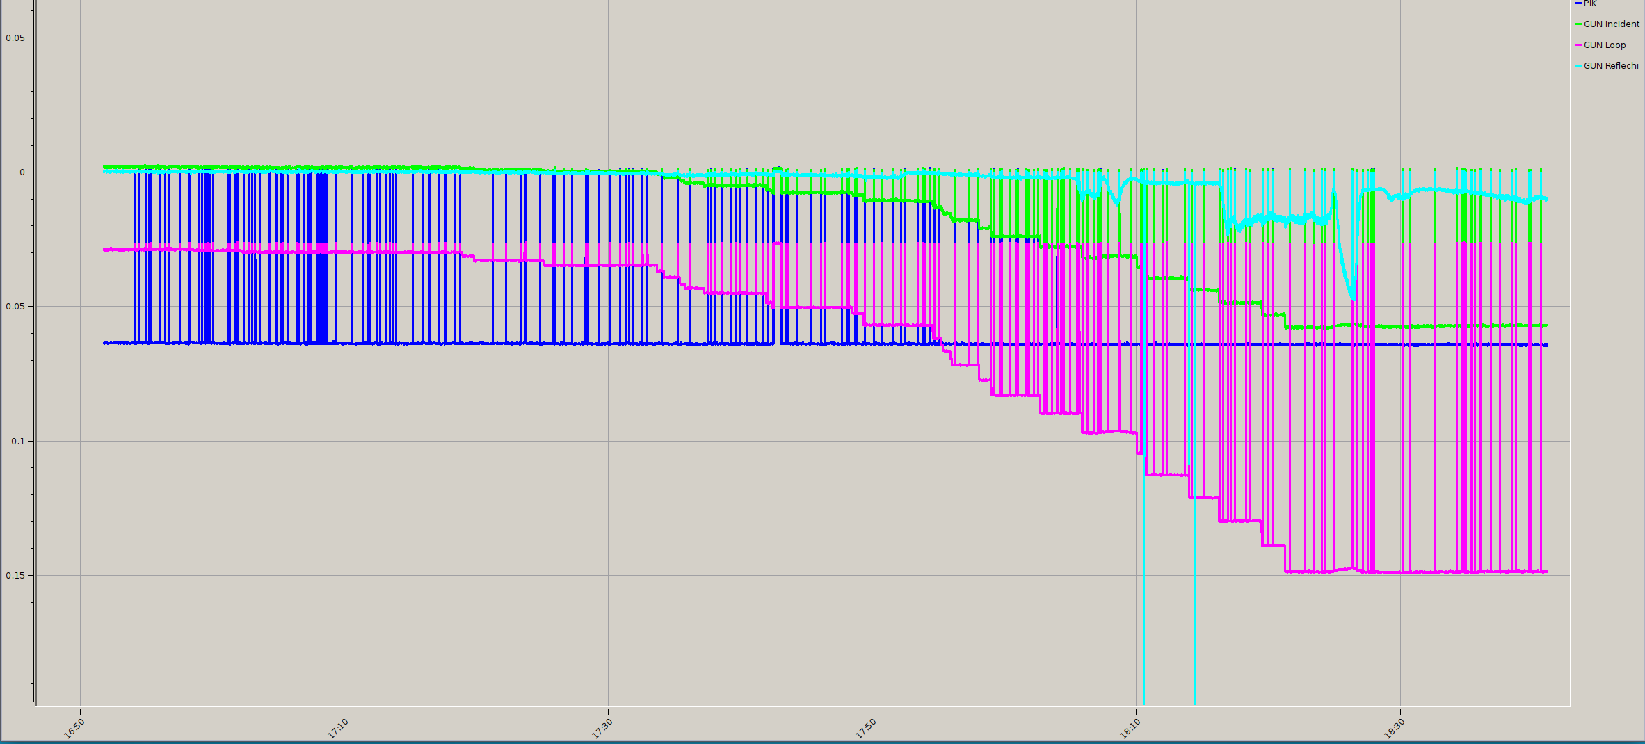Click the 17:30 time axis label
1645x744 pixels.
pos(602,727)
